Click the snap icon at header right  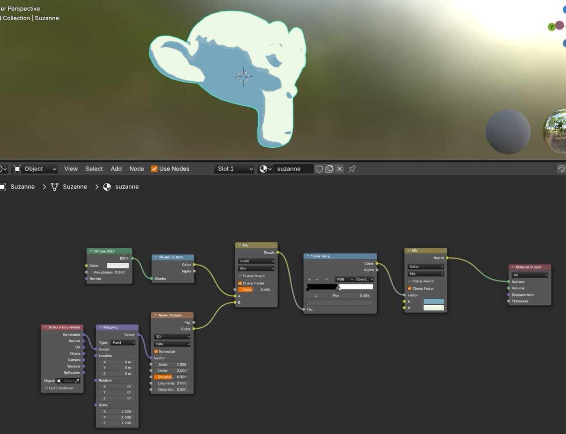click(561, 169)
